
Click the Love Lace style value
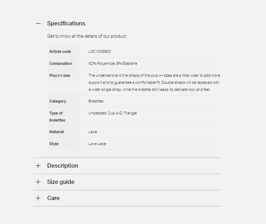coord(97,144)
